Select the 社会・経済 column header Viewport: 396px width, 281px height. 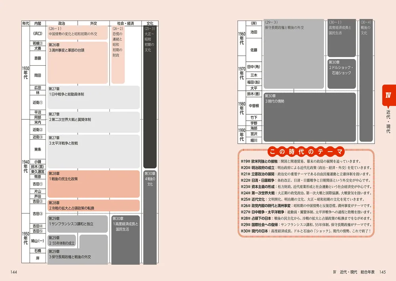(x=126, y=23)
